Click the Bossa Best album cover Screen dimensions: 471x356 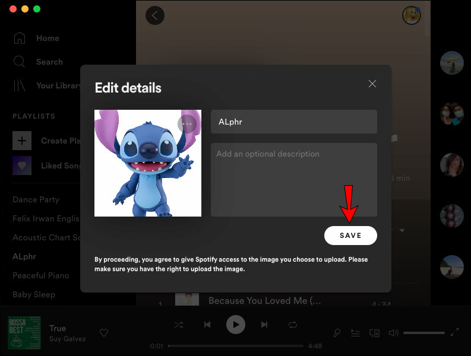click(24, 333)
